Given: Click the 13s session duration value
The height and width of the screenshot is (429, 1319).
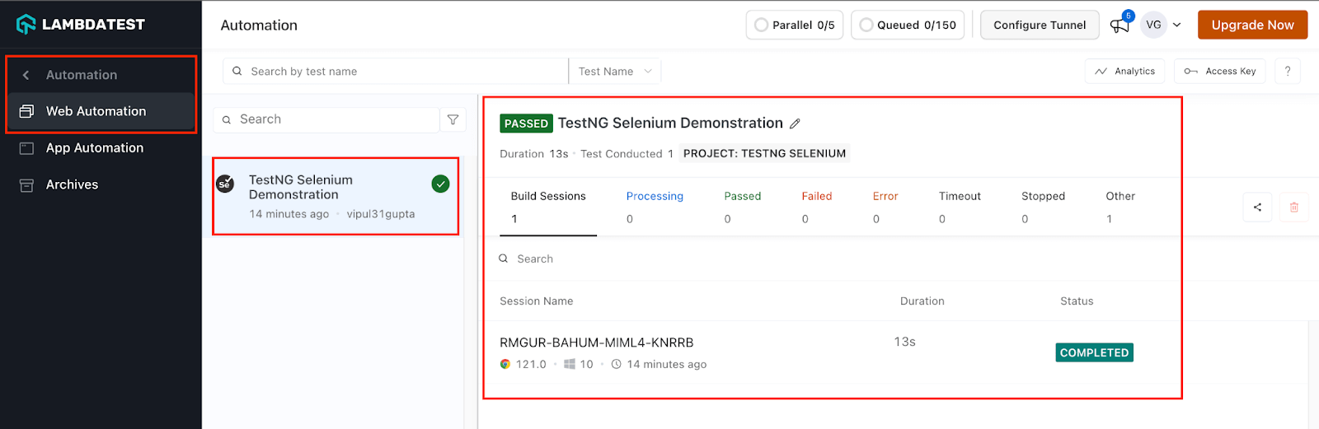Looking at the screenshot, I should (904, 342).
